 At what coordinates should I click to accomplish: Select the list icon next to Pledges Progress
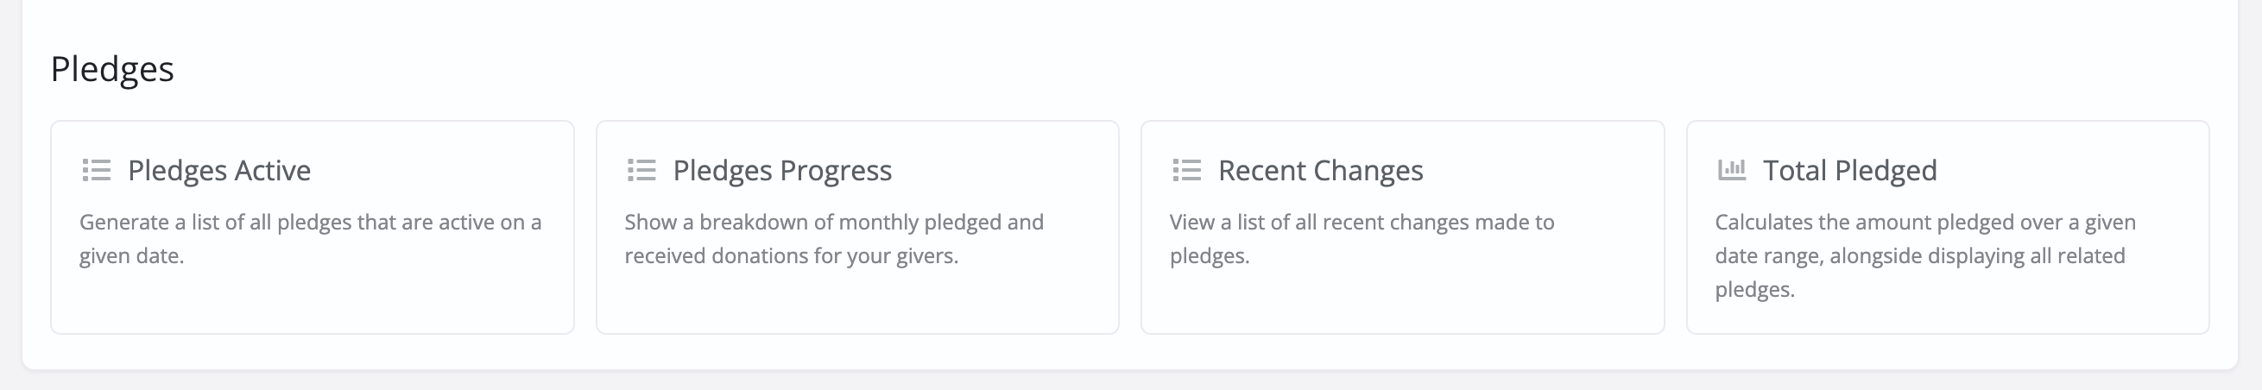(x=641, y=169)
